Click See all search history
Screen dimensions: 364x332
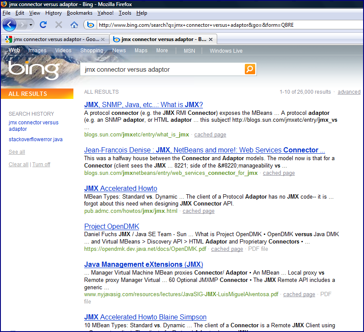click(x=17, y=152)
